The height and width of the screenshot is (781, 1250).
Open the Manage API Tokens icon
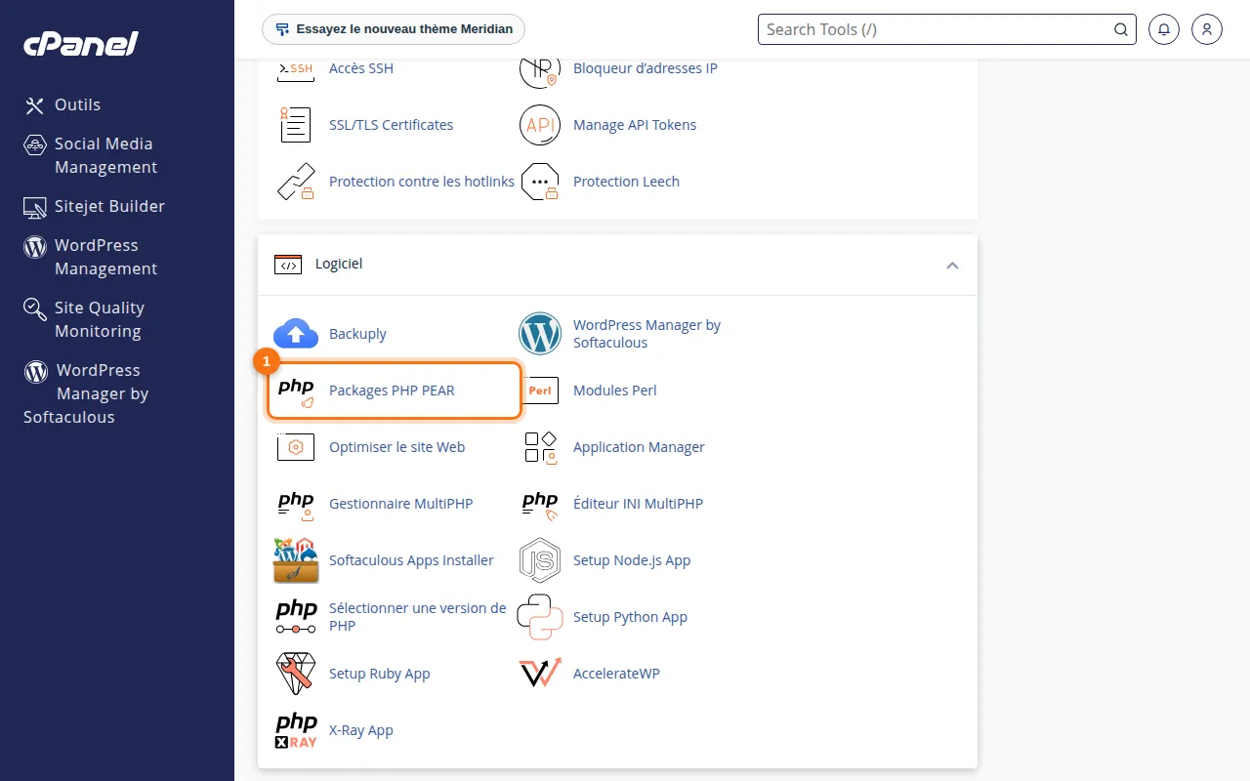[x=539, y=125]
